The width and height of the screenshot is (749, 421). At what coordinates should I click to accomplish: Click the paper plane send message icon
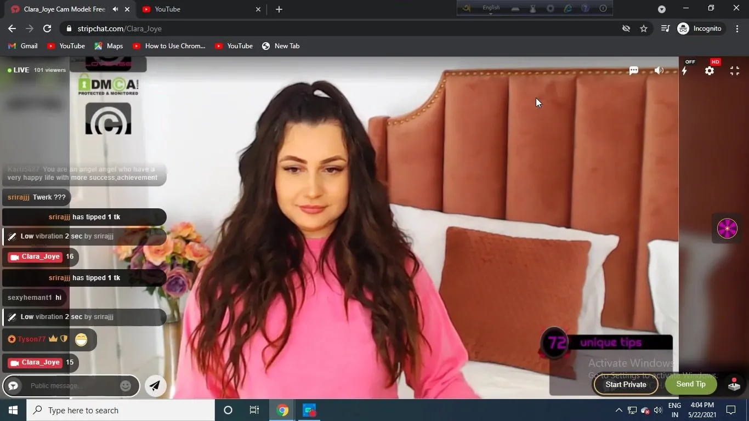tap(155, 386)
